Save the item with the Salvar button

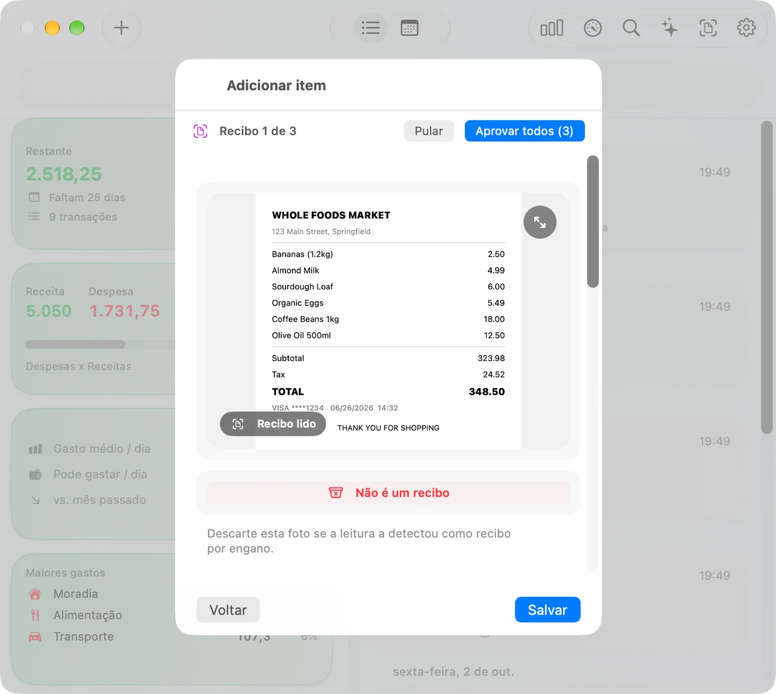[x=547, y=610]
